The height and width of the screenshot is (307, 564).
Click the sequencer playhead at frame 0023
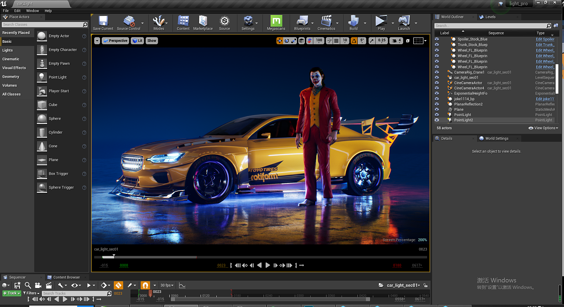coord(150,292)
